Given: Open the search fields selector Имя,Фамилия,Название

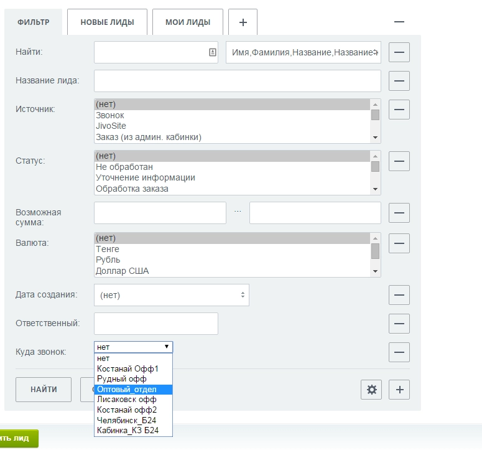Looking at the screenshot, I should [x=304, y=52].
